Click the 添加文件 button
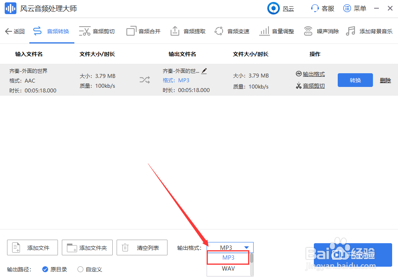The height and width of the screenshot is (280, 398). pos(32,247)
